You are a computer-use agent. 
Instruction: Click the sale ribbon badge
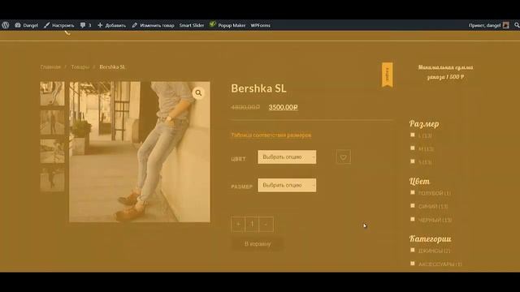[x=387, y=75]
